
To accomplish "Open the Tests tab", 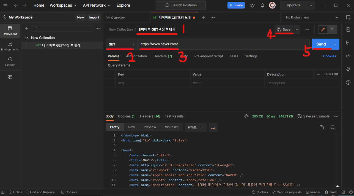I will pyautogui.click(x=234, y=56).
